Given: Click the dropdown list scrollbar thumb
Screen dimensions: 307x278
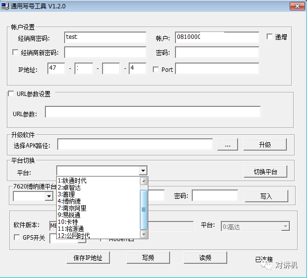Looking at the screenshot, I should click(x=144, y=210).
